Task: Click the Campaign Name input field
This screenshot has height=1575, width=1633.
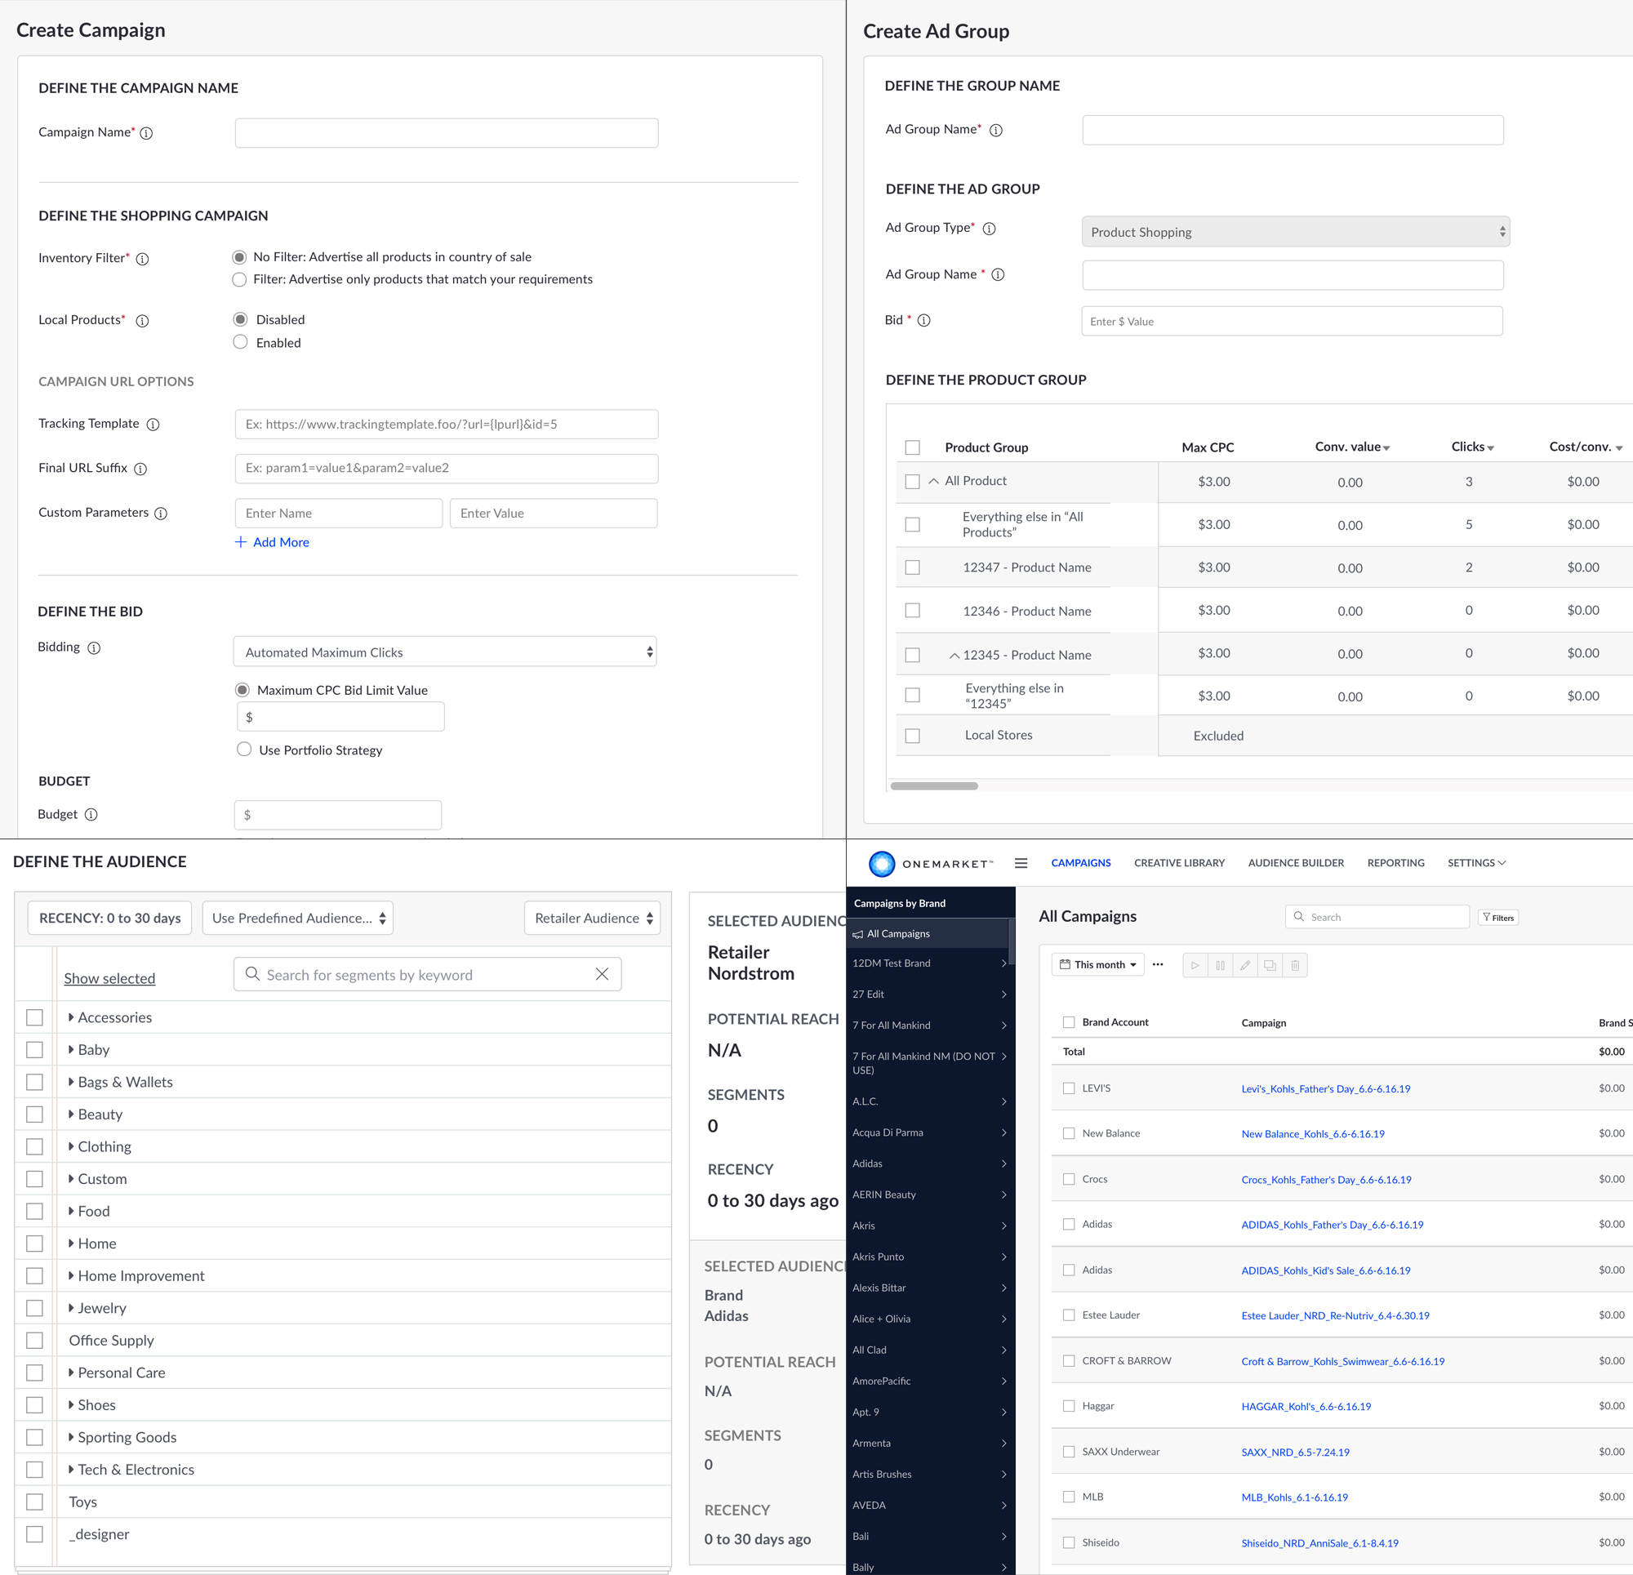Action: click(447, 133)
